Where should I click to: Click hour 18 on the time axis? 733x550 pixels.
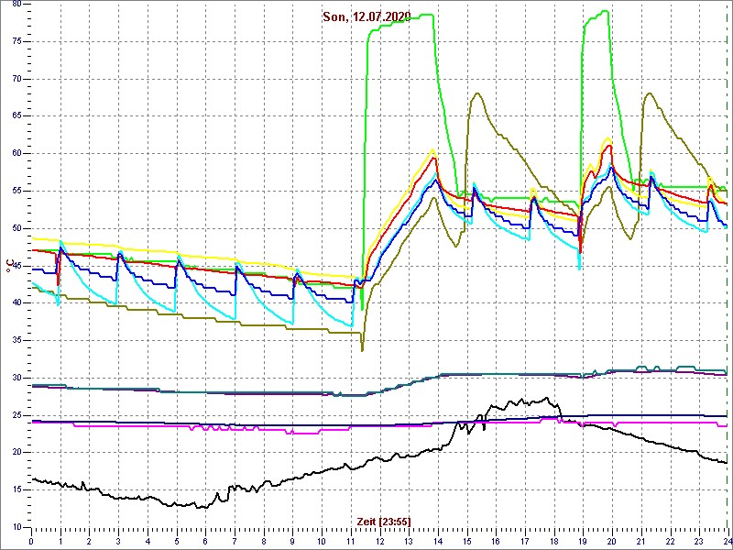click(553, 541)
